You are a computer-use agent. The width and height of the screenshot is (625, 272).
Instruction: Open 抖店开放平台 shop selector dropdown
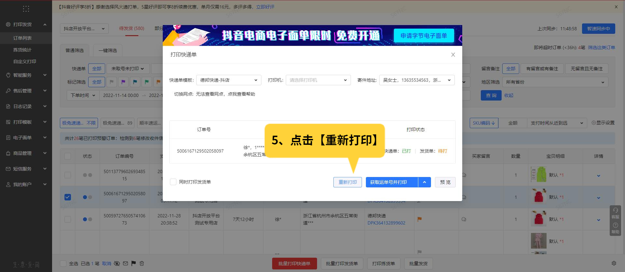[84, 29]
